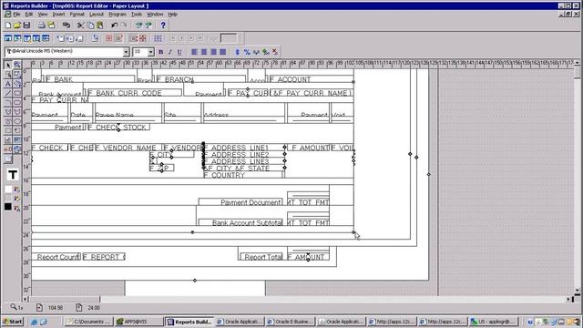Open the Layout menu
This screenshot has width=583, height=328.
97,15
